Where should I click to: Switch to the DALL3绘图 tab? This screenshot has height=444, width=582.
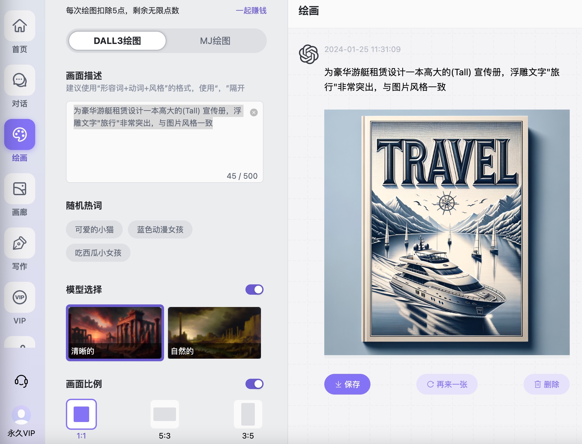pyautogui.click(x=117, y=41)
